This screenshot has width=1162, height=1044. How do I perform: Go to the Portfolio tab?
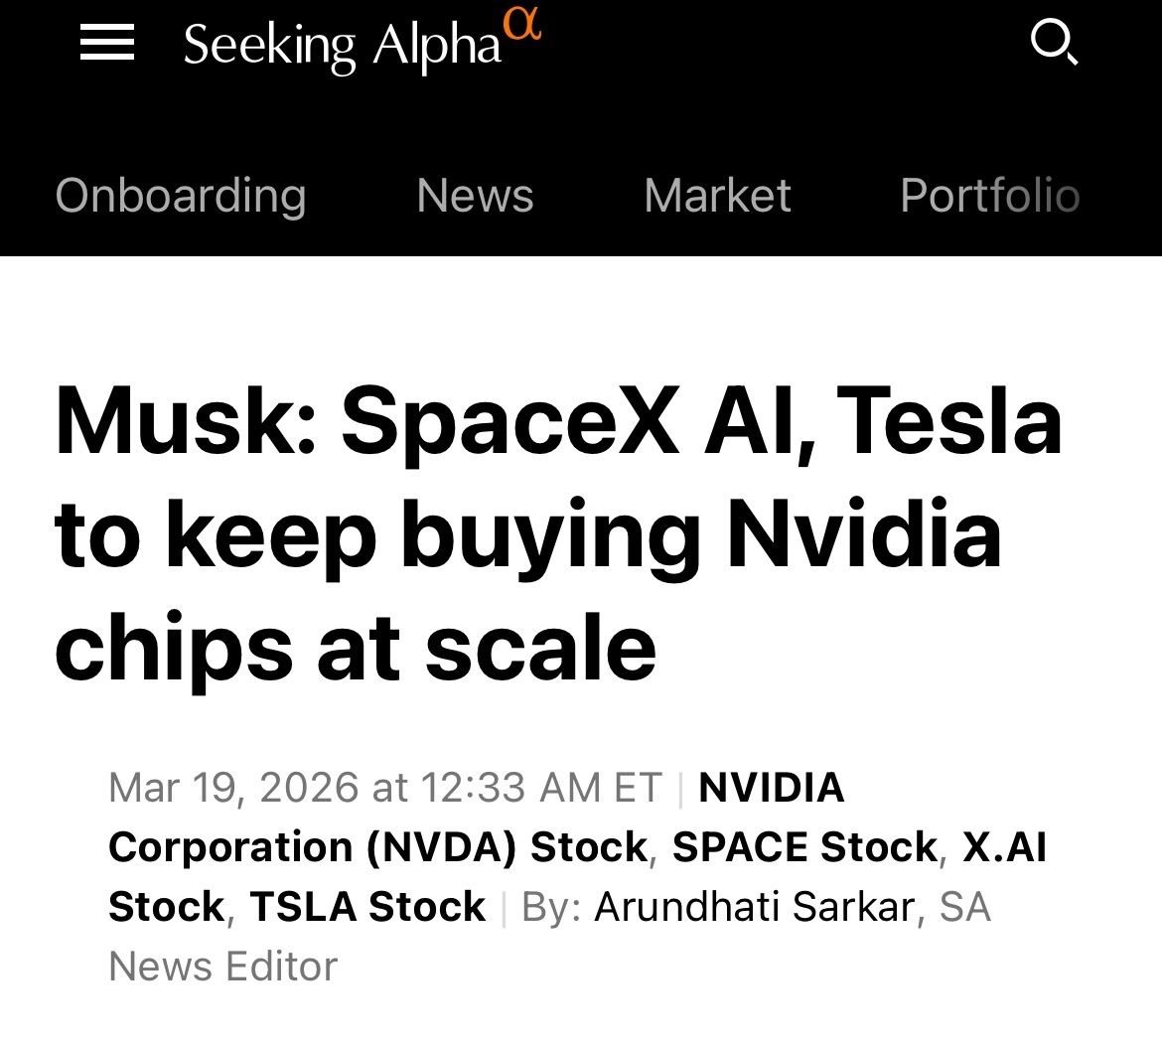[x=989, y=195]
